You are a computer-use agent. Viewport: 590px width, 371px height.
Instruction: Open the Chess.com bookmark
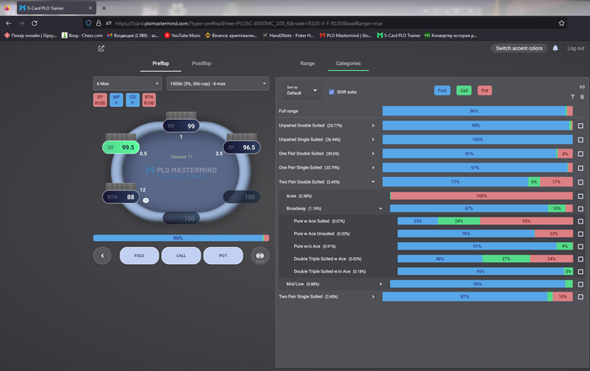(82, 35)
